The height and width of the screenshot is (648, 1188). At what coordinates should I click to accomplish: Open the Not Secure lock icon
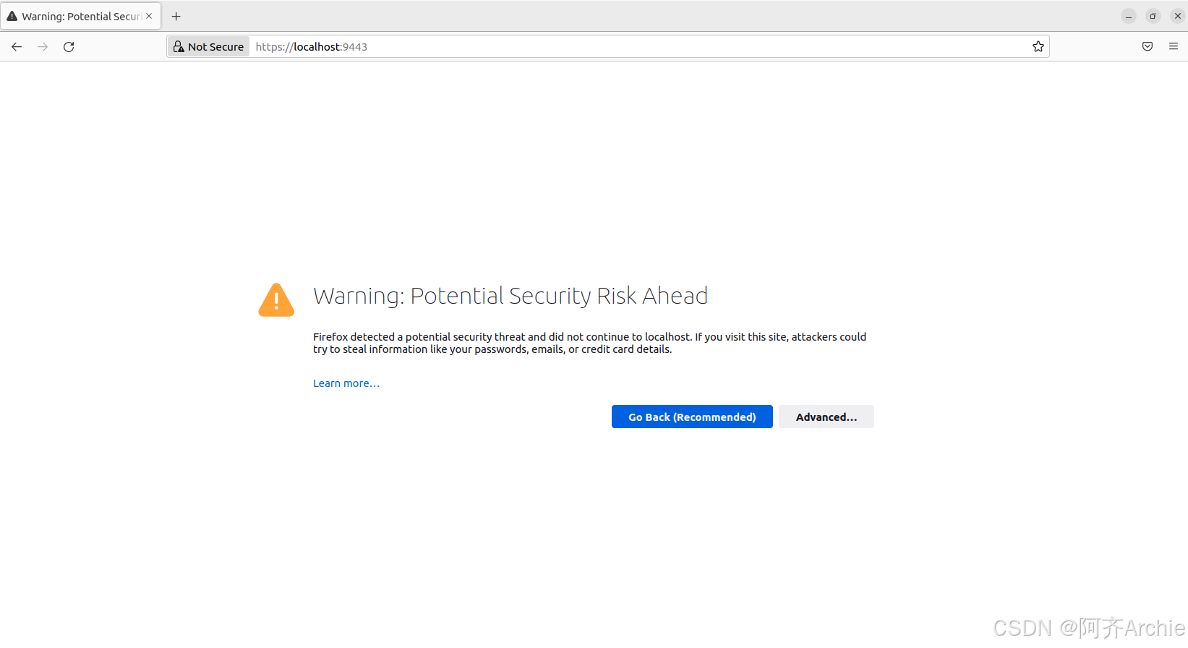[x=179, y=47]
